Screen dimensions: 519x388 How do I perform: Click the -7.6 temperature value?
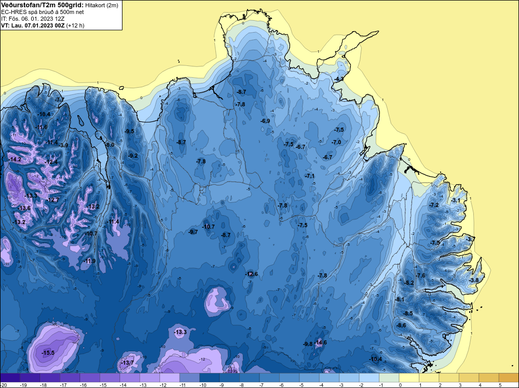coord(421,275)
